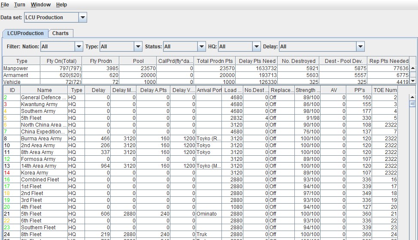Screen dimensions: 418x240
Task: Select the Armament row
Action: (x=206, y=75)
